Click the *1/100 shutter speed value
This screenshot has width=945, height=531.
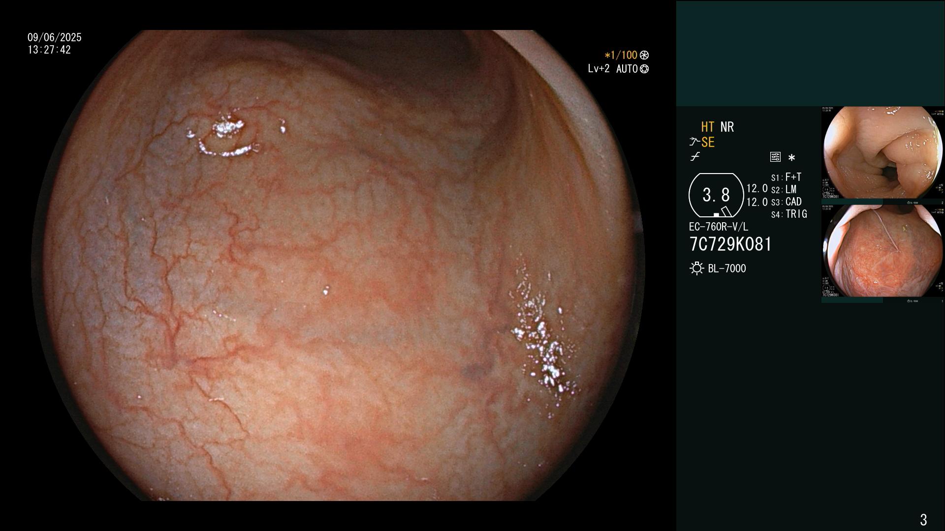coord(621,55)
